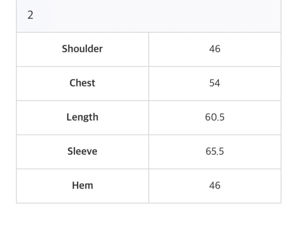Click the divider between Shoulder and its value
297x225 pixels.
tap(149, 49)
